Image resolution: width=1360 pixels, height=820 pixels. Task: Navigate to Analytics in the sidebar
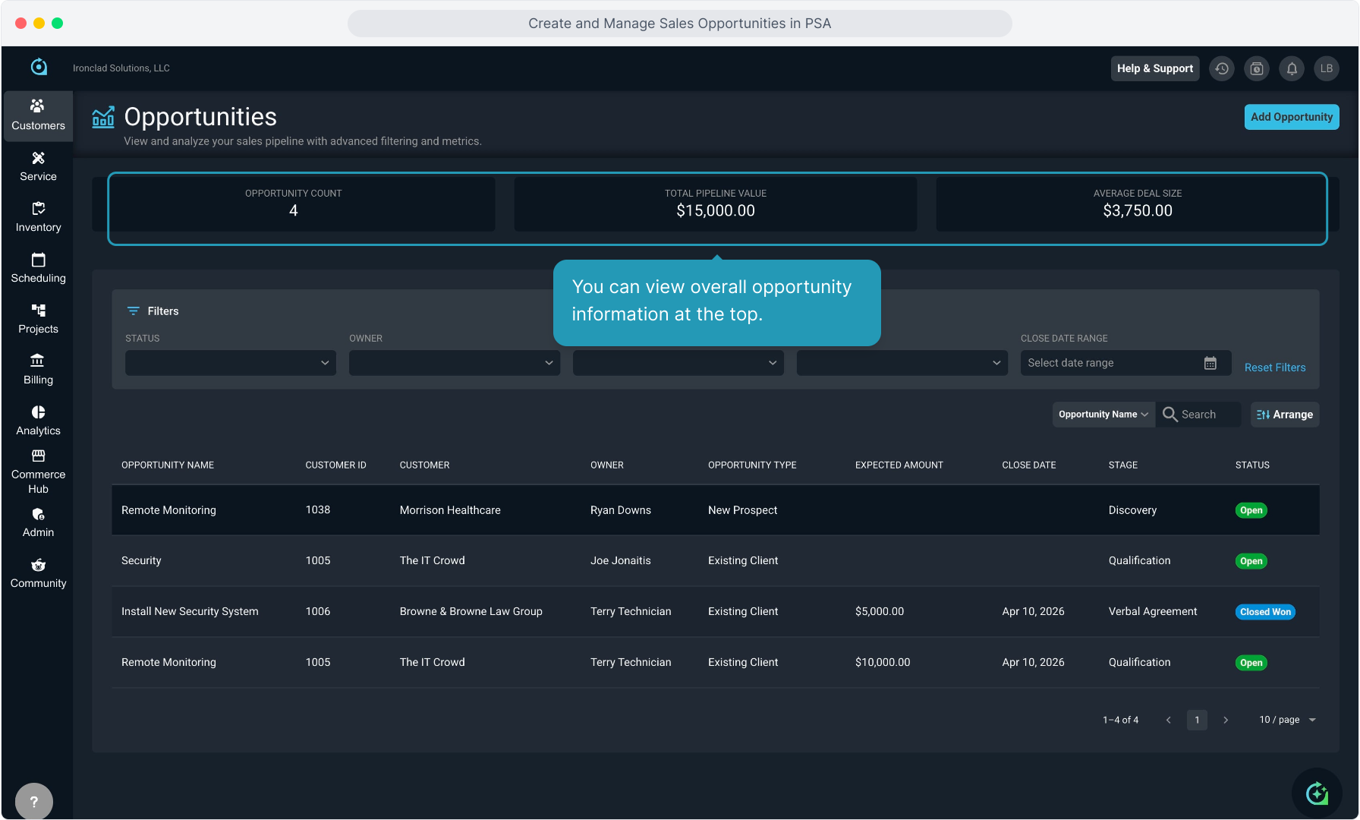(x=38, y=421)
